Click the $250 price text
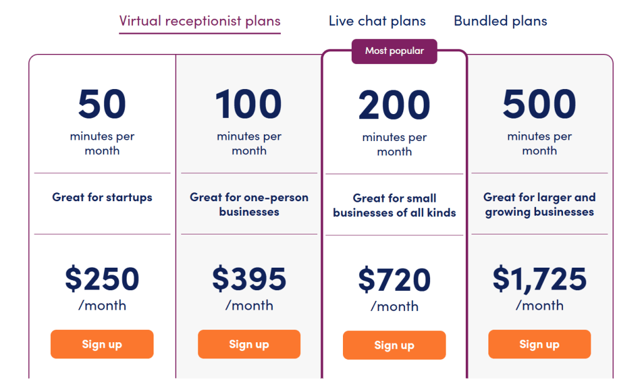Screen dimensions: 642x388 102,280
